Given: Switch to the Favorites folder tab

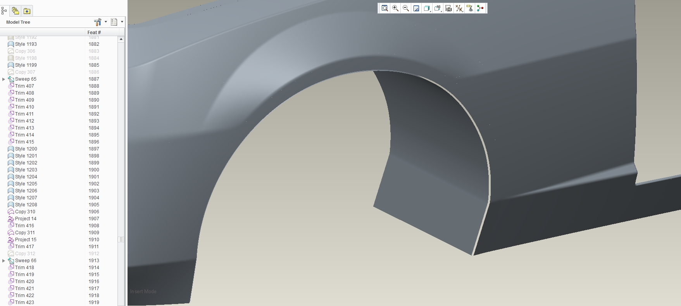Looking at the screenshot, I should point(27,11).
